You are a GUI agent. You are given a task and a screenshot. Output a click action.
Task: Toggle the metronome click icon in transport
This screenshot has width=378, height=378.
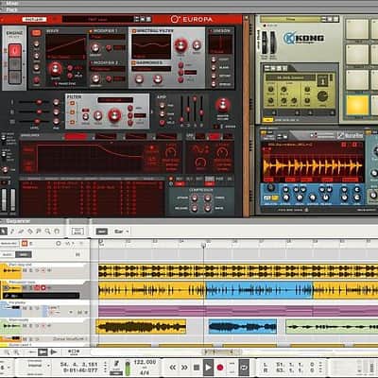click(116, 364)
